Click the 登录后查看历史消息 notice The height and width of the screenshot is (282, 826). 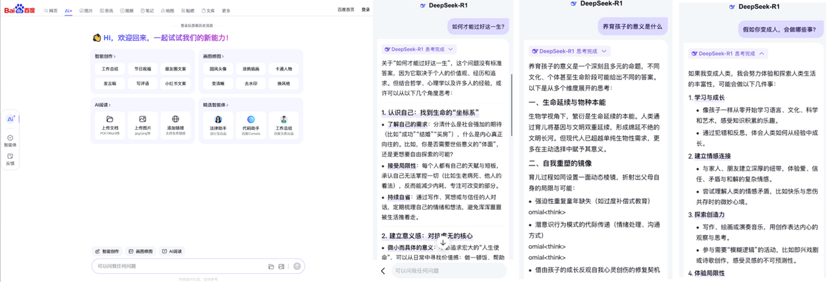(x=196, y=25)
